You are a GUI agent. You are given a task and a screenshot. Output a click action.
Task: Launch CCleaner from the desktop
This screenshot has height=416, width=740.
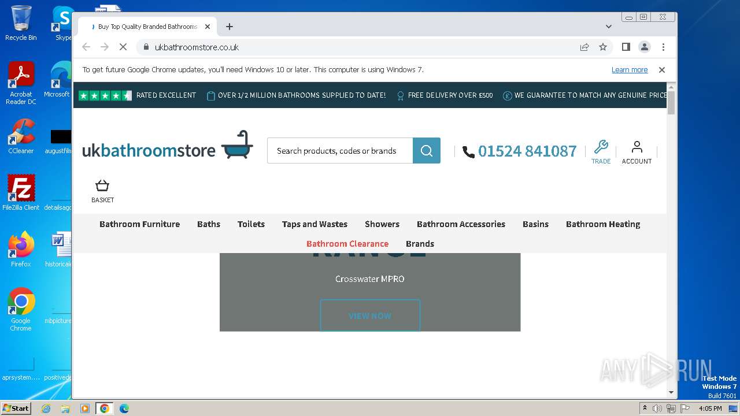click(x=21, y=136)
